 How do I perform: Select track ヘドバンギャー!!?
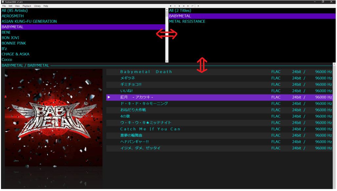(220, 141)
